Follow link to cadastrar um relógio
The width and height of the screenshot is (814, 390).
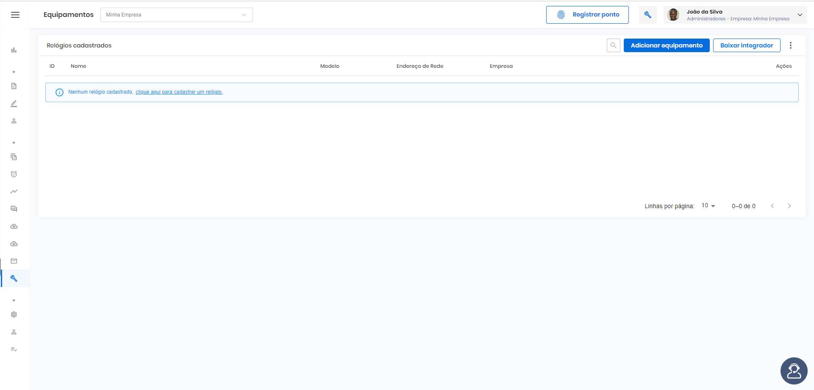[179, 92]
